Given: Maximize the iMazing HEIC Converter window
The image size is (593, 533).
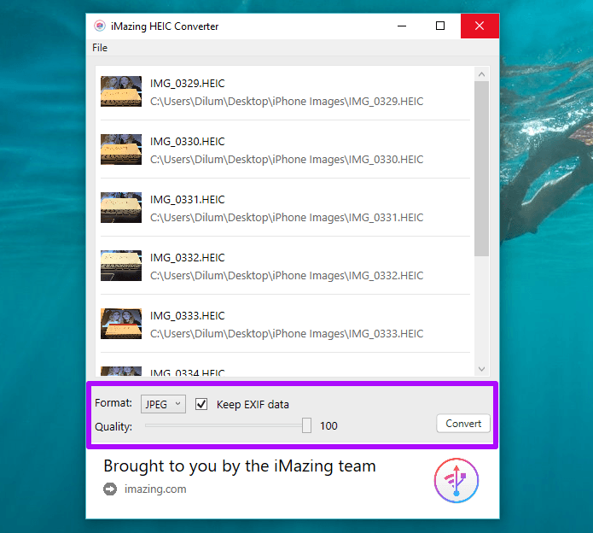Looking at the screenshot, I should (x=440, y=26).
